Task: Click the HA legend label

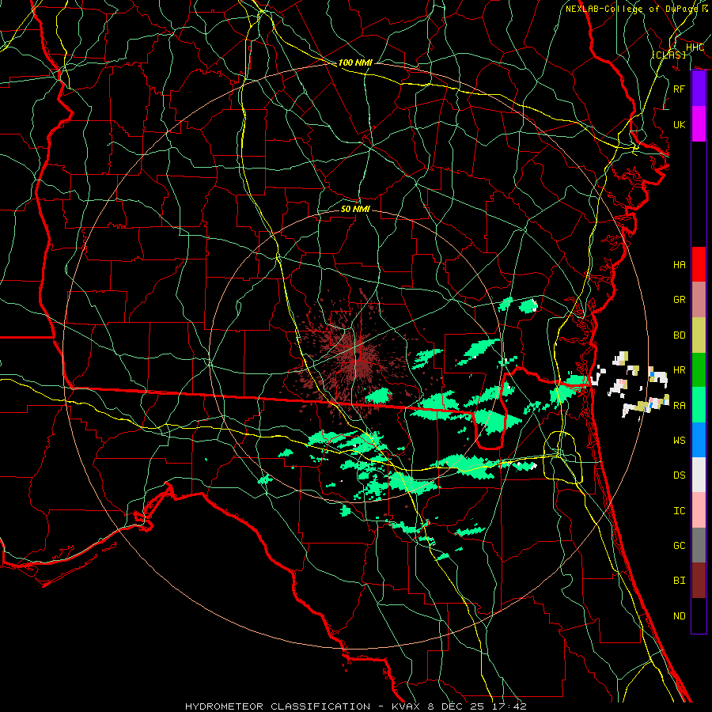Action: [680, 264]
